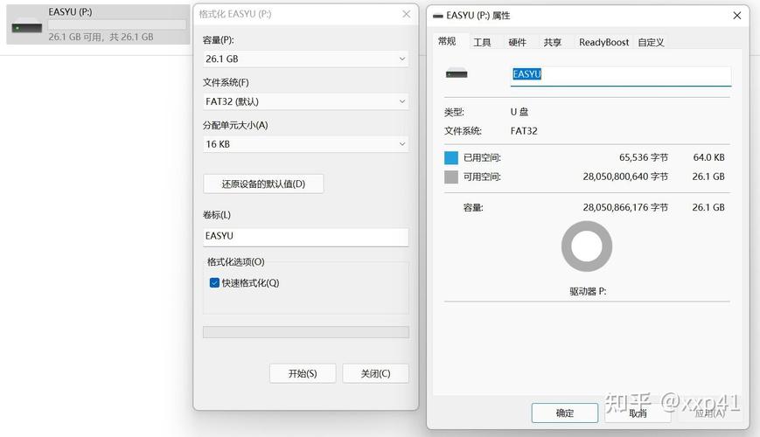Open the File system dropdown showing FAT32
The image size is (760, 437).
click(x=305, y=101)
